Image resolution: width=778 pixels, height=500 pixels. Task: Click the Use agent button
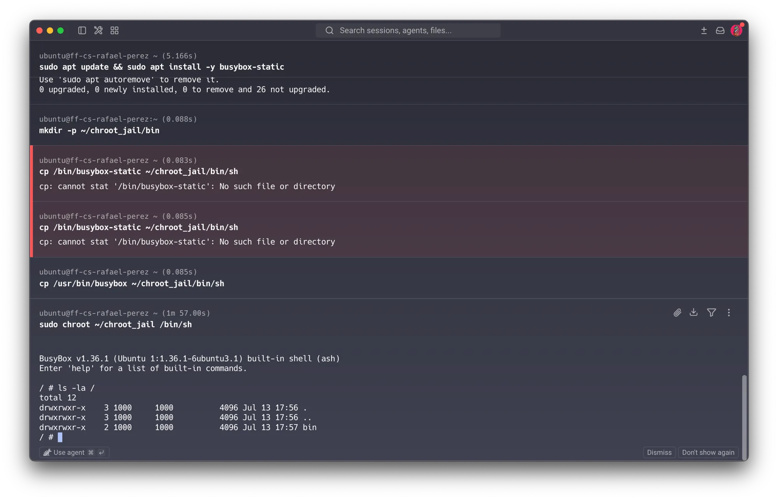(74, 452)
